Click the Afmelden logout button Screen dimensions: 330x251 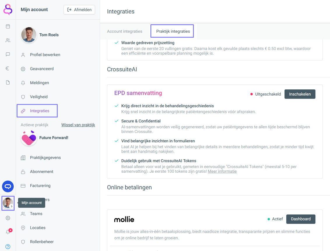[x=79, y=10]
